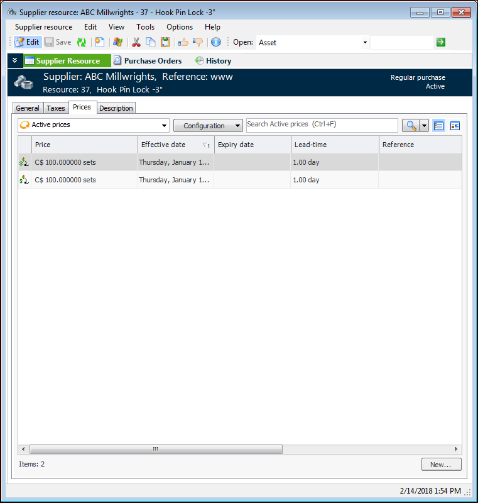The image size is (478, 503).
Task: Click the thumbs down reject icon
Action: [x=198, y=42]
